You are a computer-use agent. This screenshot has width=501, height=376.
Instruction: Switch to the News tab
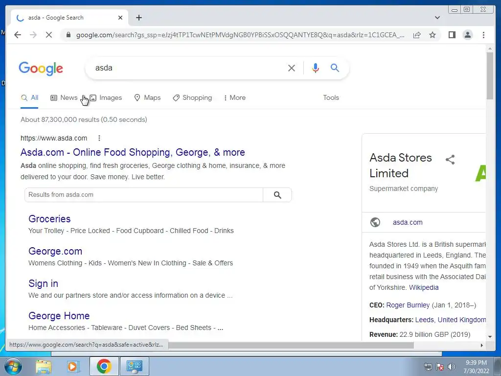64,97
